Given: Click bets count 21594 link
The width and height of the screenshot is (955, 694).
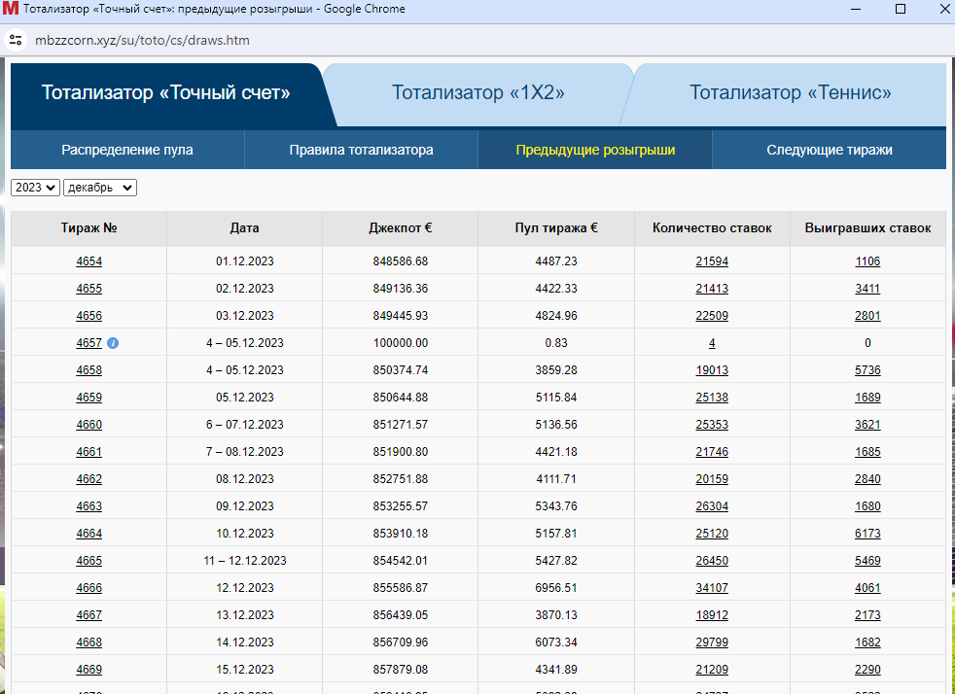Looking at the screenshot, I should pyautogui.click(x=712, y=261).
